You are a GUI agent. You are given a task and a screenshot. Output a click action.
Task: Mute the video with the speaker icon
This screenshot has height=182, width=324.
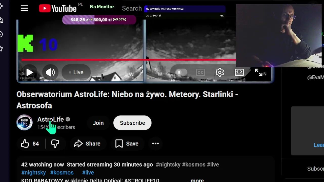pos(50,72)
